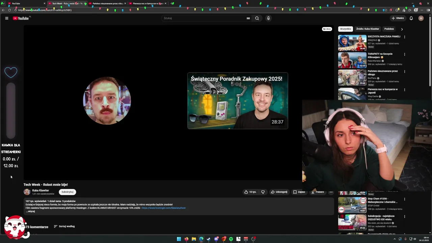The width and height of the screenshot is (432, 243).
Task: Open the YouTube hamburger guide menu
Action: pos(6,18)
